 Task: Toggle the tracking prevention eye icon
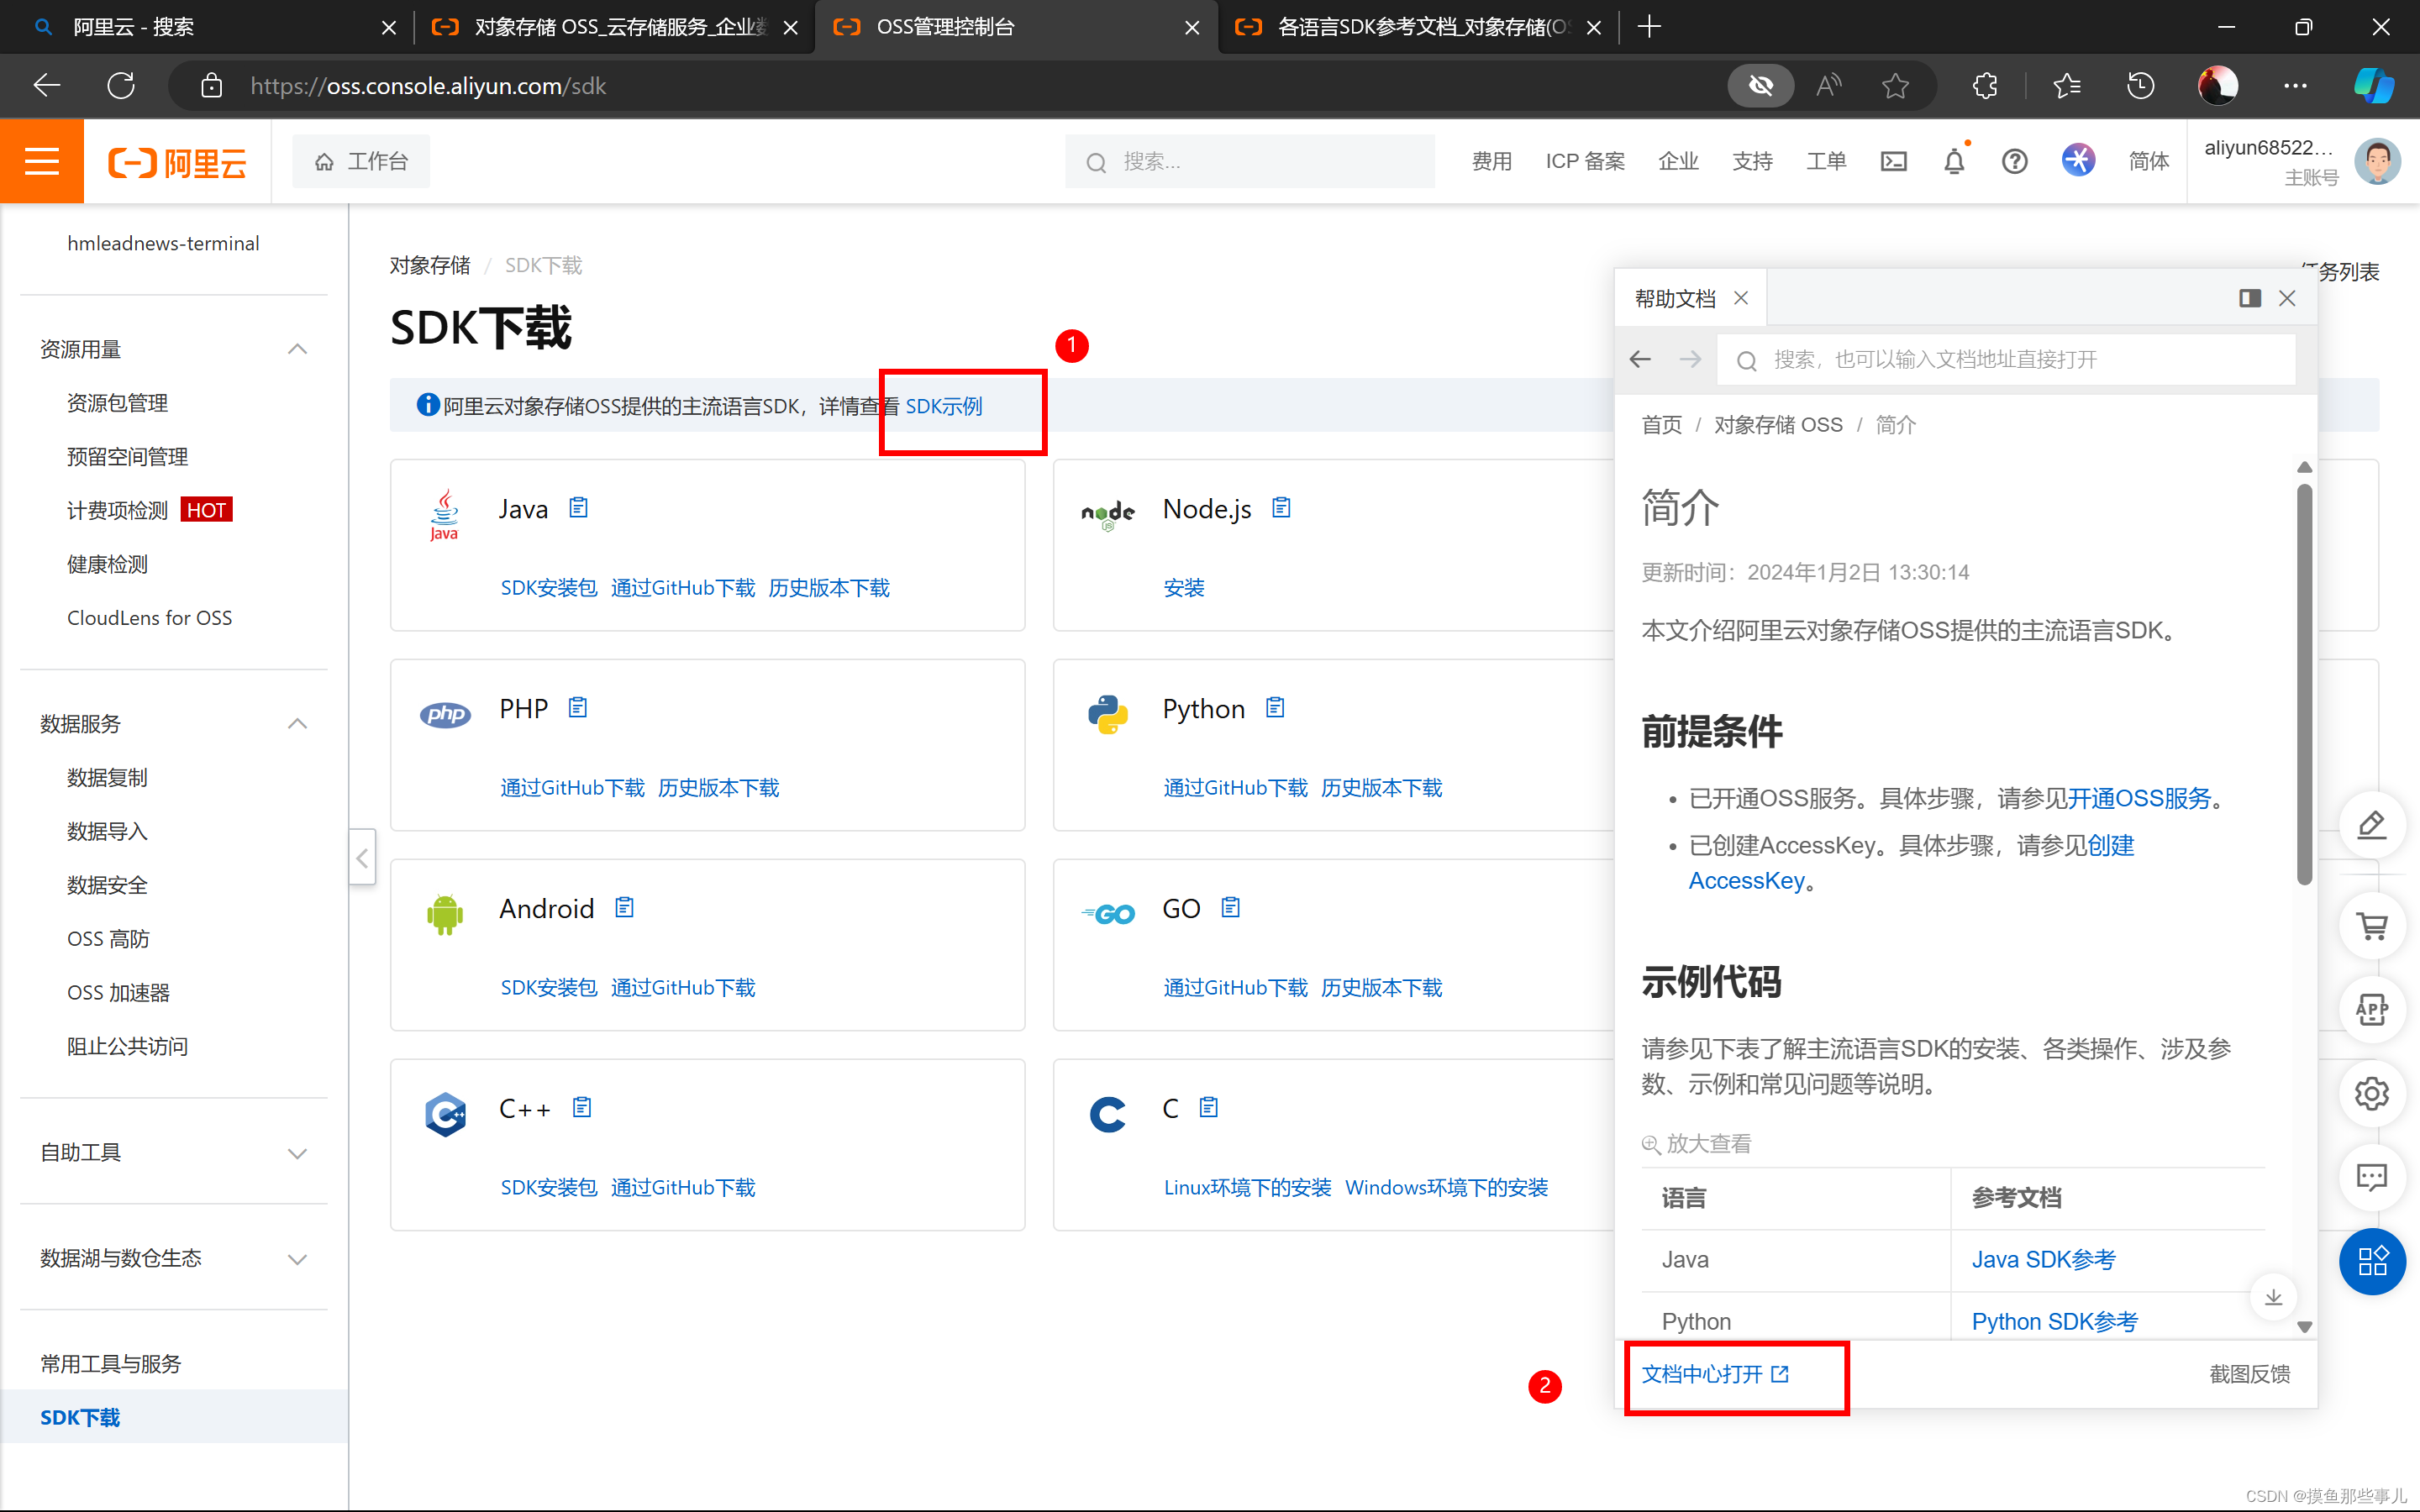tap(1761, 86)
